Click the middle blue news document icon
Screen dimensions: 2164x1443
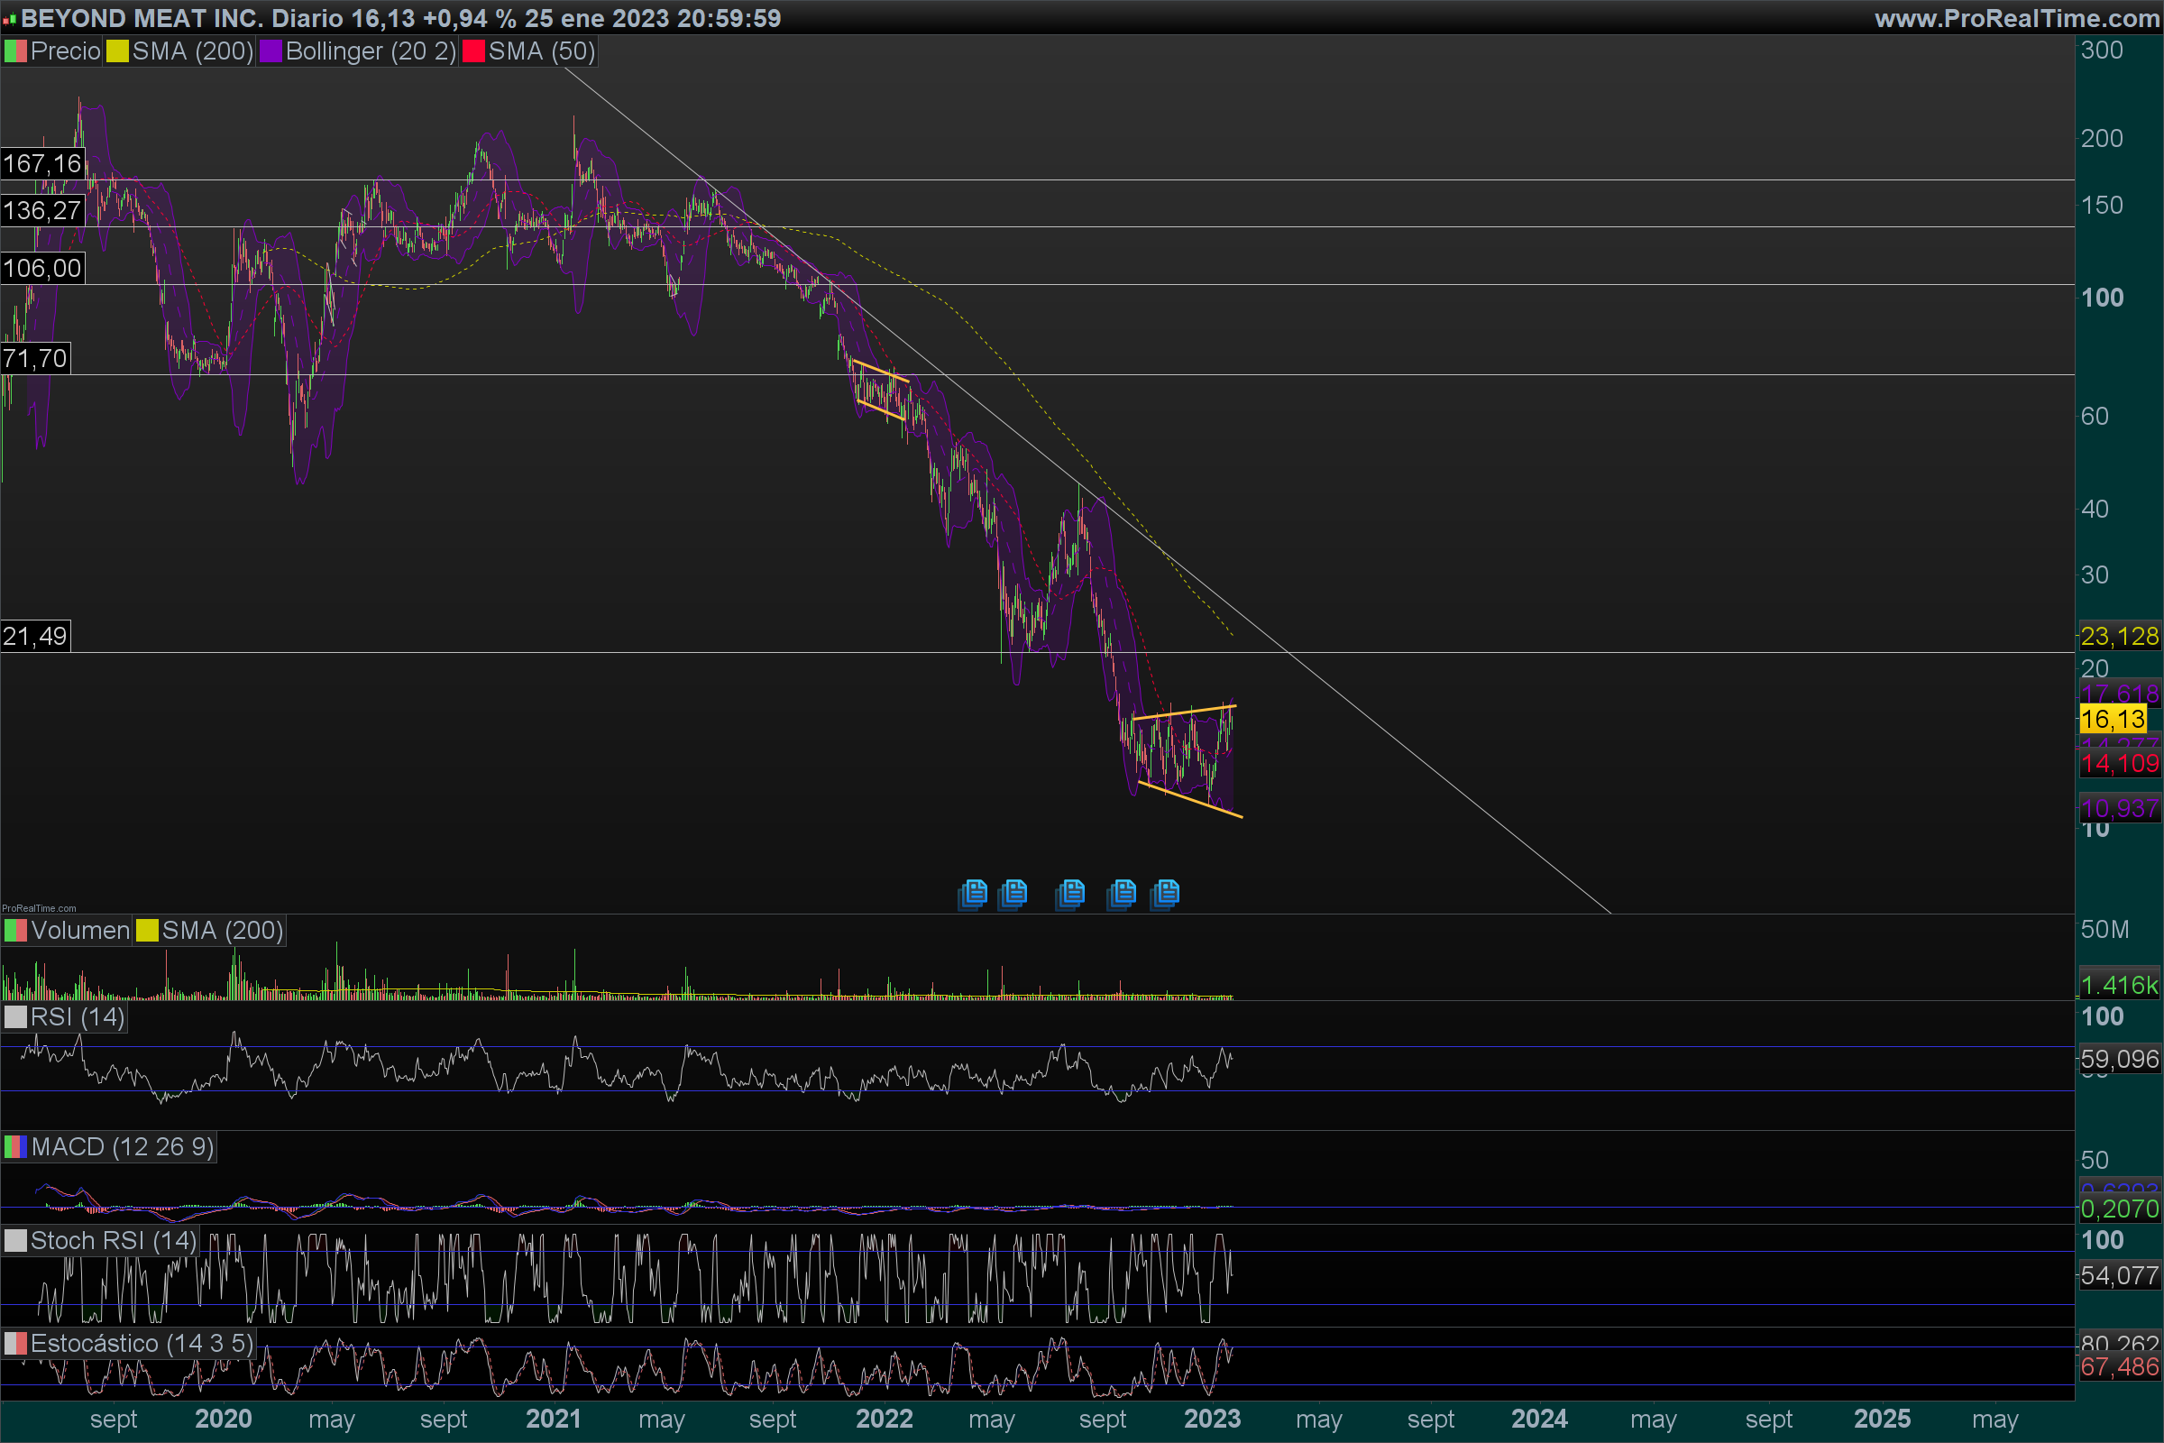1071,893
